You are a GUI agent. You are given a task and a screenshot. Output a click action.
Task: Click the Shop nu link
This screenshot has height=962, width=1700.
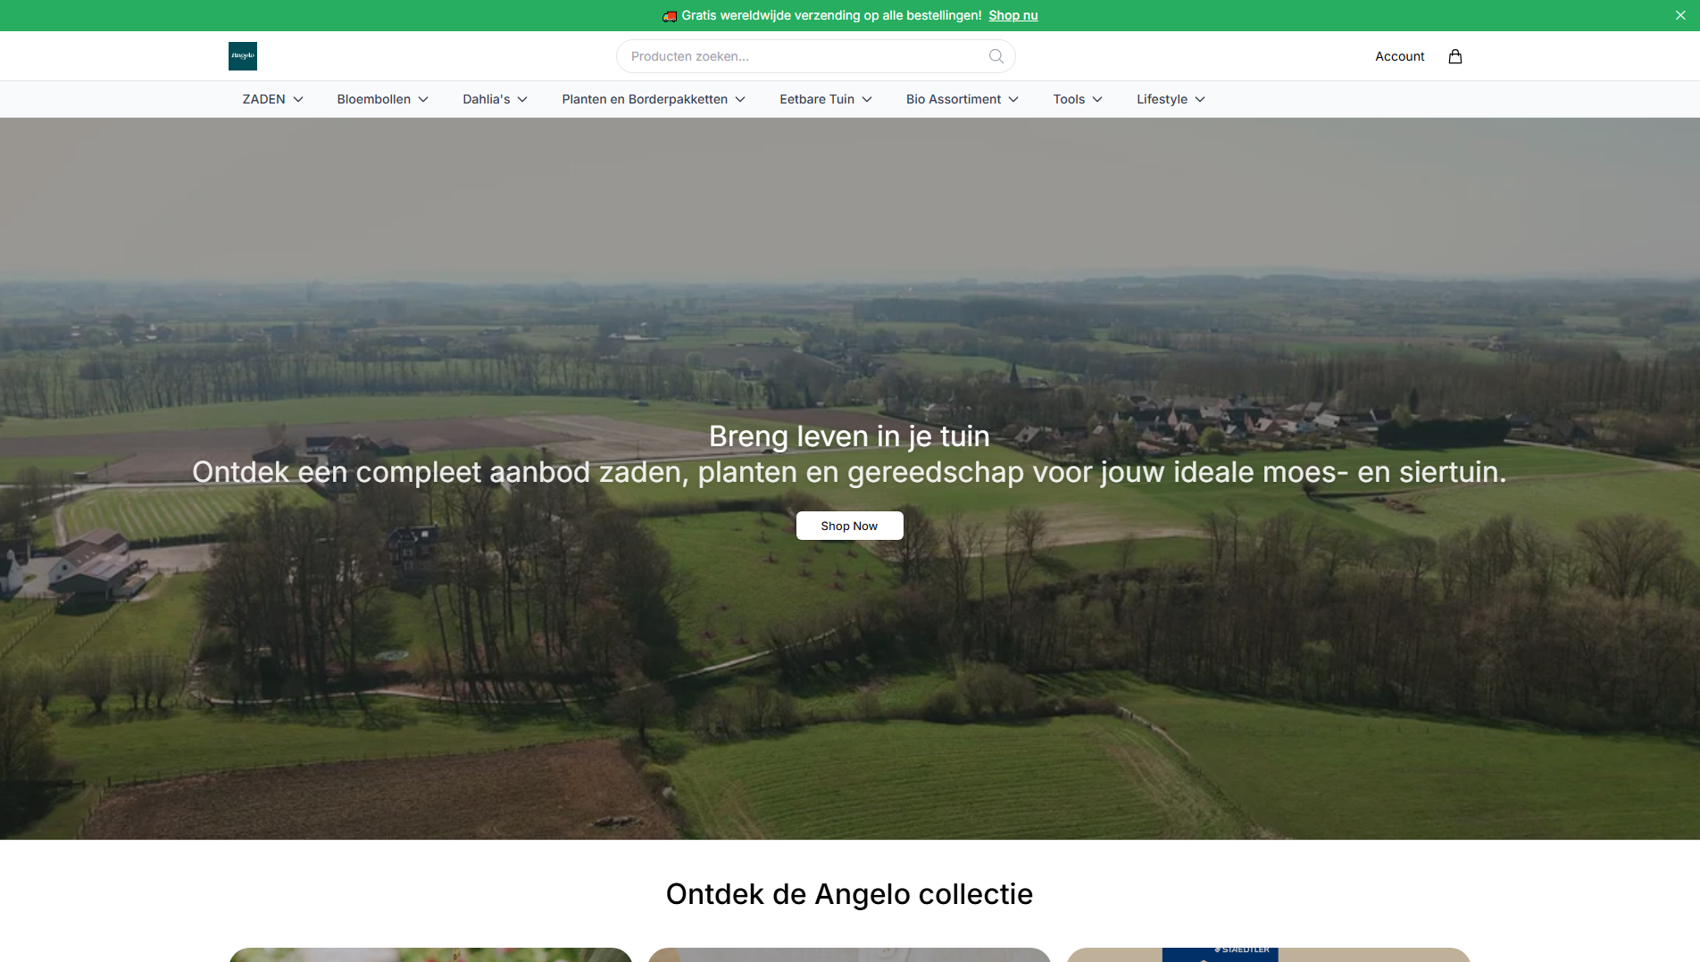pos(1013,15)
